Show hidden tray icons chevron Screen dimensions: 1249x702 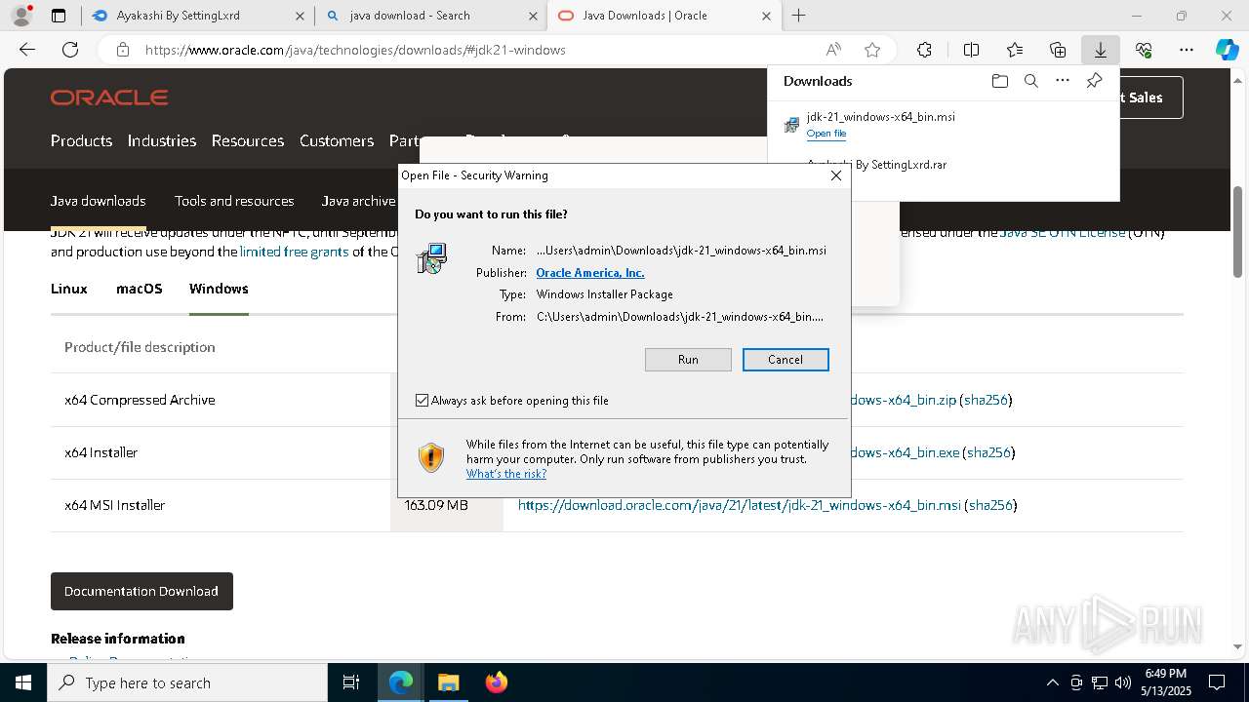click(1052, 682)
